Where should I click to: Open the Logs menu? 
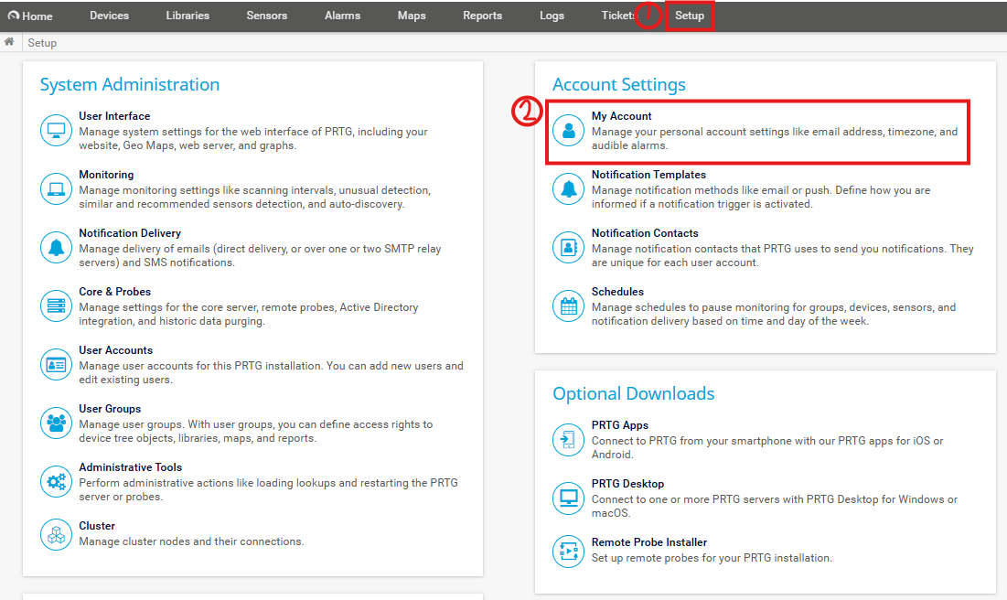(x=552, y=16)
